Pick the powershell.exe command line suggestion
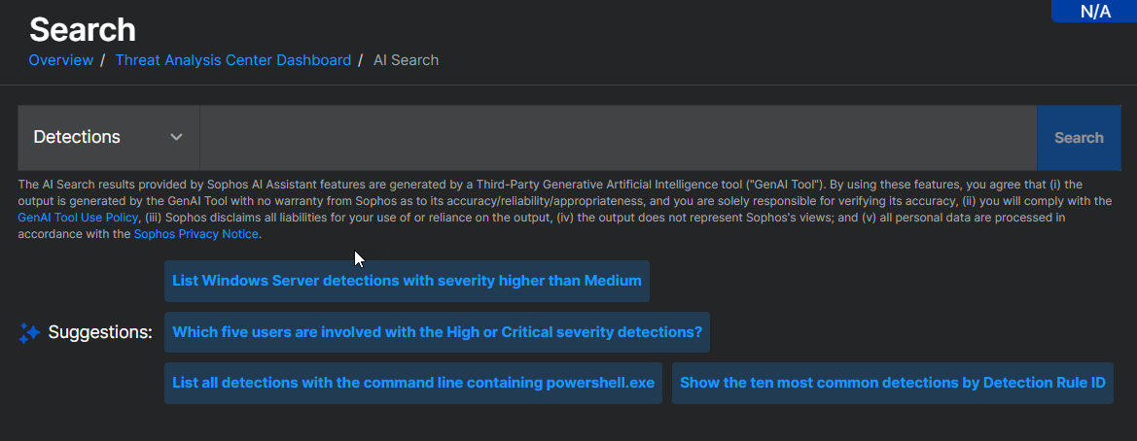The image size is (1137, 441). (413, 383)
